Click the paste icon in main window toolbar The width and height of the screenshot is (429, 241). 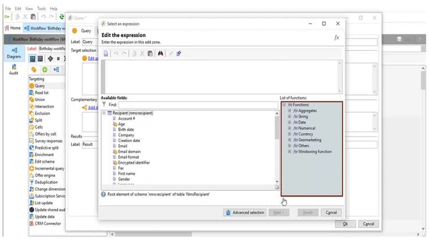[x=33, y=17]
